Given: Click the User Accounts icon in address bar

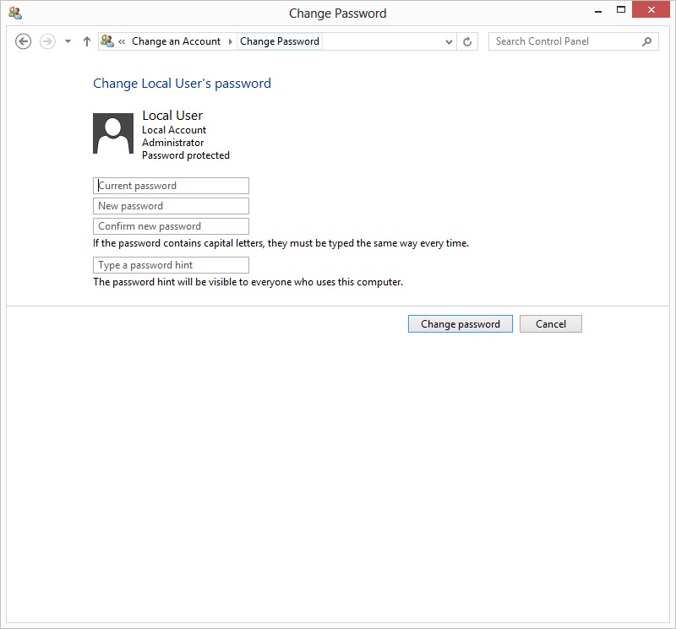Looking at the screenshot, I should [107, 41].
